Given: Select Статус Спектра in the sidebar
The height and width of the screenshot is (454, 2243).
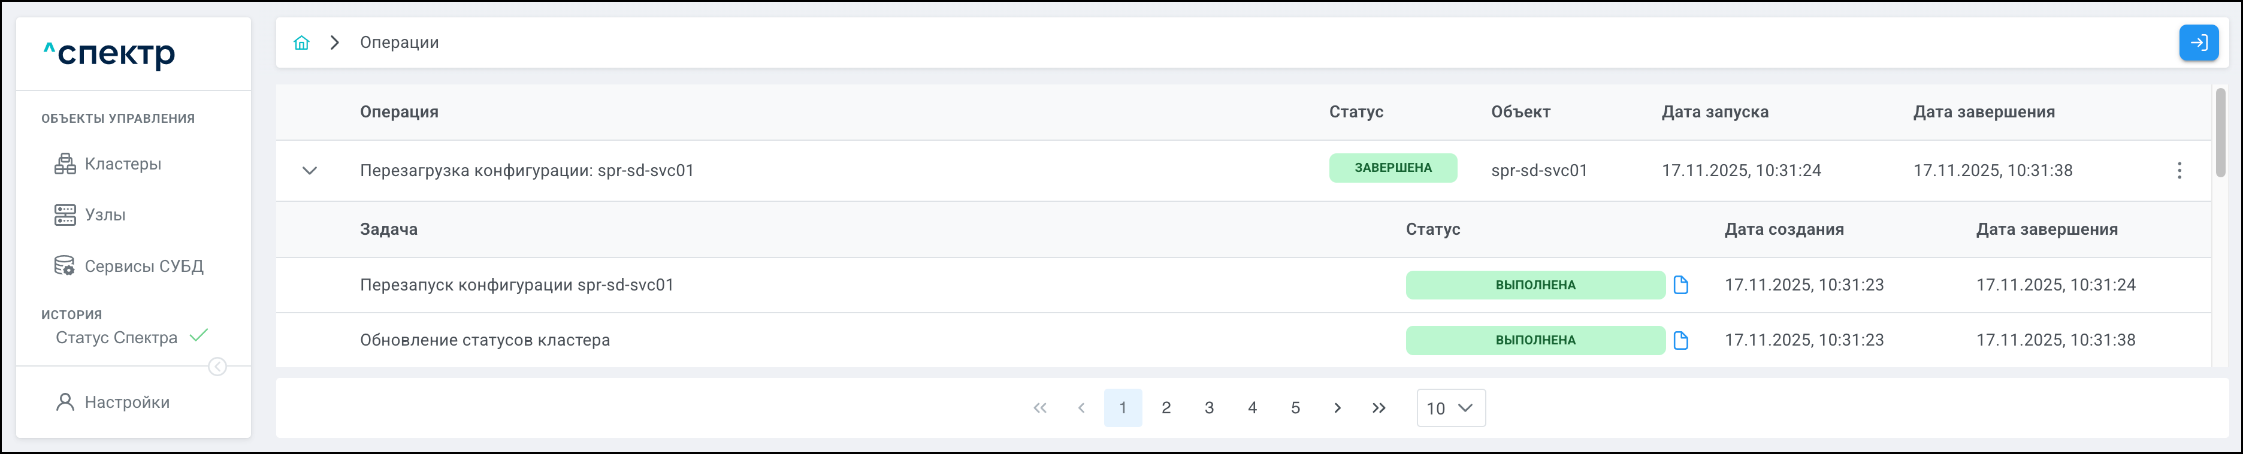Looking at the screenshot, I should pos(117,337).
